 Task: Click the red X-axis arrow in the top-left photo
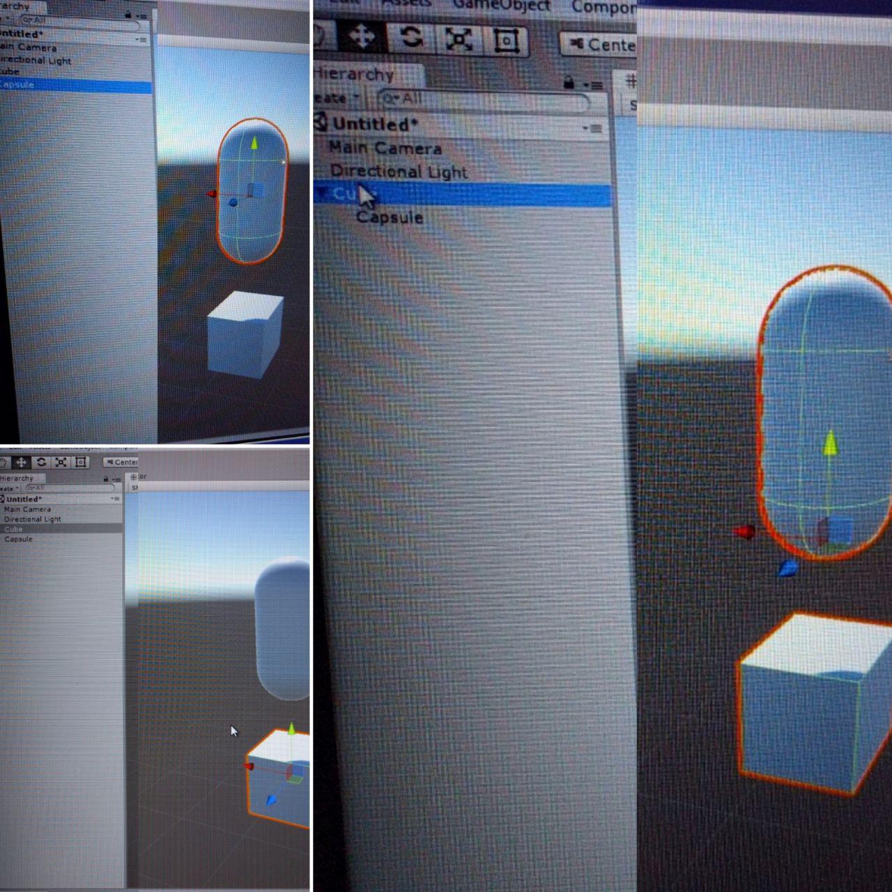[x=212, y=194]
